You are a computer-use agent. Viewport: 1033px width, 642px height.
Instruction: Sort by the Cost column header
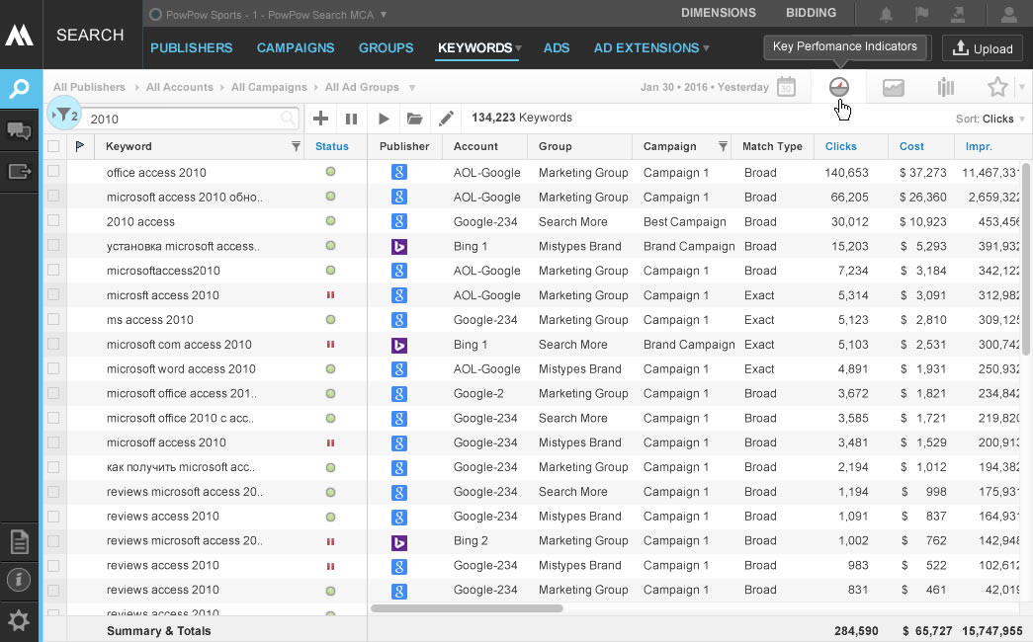click(911, 146)
